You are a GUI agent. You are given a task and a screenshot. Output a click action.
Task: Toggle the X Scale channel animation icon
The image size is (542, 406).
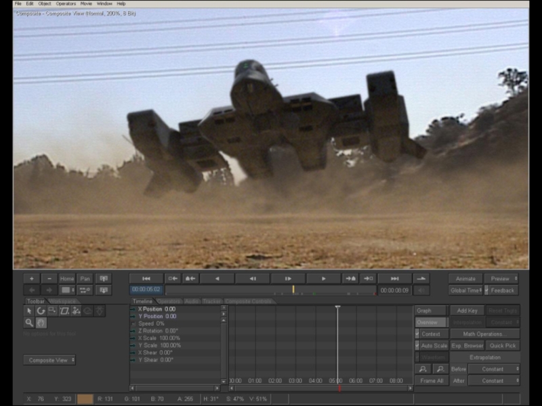[133, 338]
